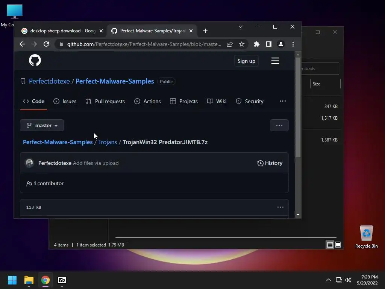The width and height of the screenshot is (385, 289).
Task: Share this page icon in address bar
Action: click(230, 44)
